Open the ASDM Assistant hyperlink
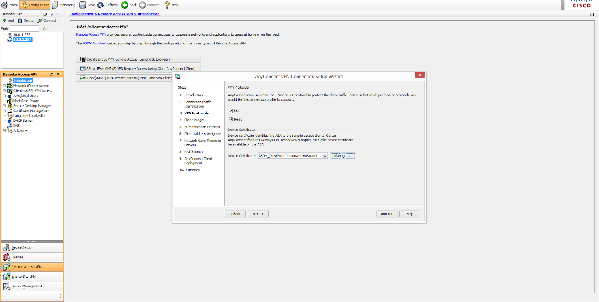The image size is (599, 302). (x=94, y=43)
